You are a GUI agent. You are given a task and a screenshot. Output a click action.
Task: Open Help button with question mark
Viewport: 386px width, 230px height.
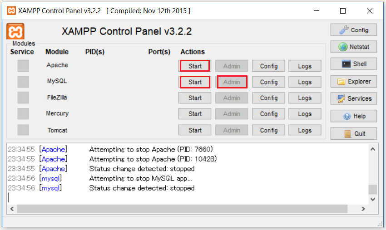[353, 116]
